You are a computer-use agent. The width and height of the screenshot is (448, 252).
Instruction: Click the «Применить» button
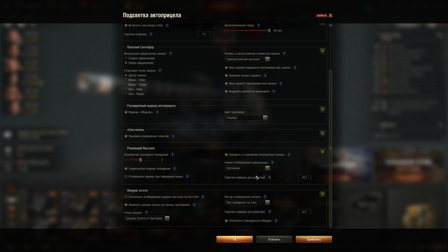(x=314, y=239)
